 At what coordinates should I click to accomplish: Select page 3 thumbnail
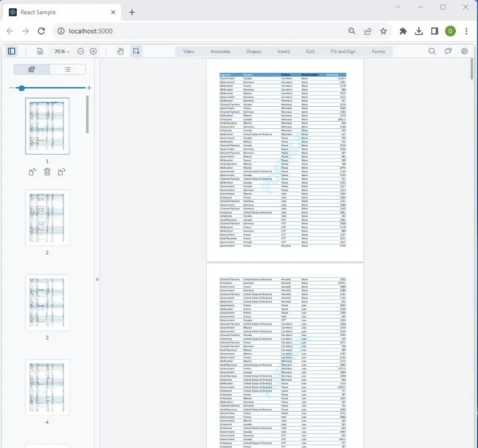pyautogui.click(x=47, y=303)
